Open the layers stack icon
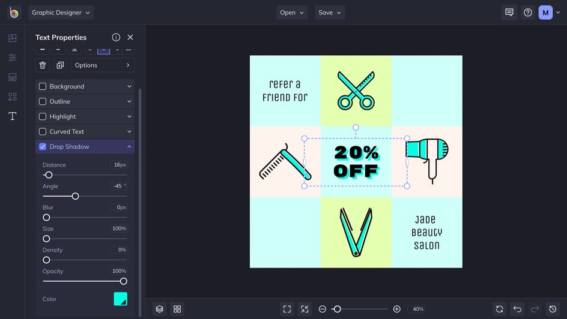The image size is (567, 319). click(160, 309)
